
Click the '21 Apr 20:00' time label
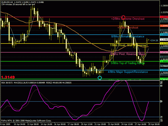coord(100,124)
